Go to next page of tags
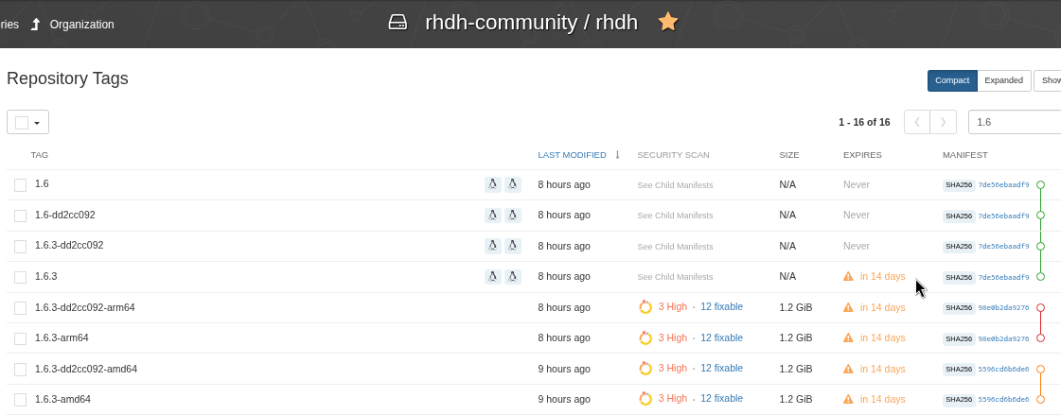This screenshot has height=415, width=1061. (x=943, y=122)
